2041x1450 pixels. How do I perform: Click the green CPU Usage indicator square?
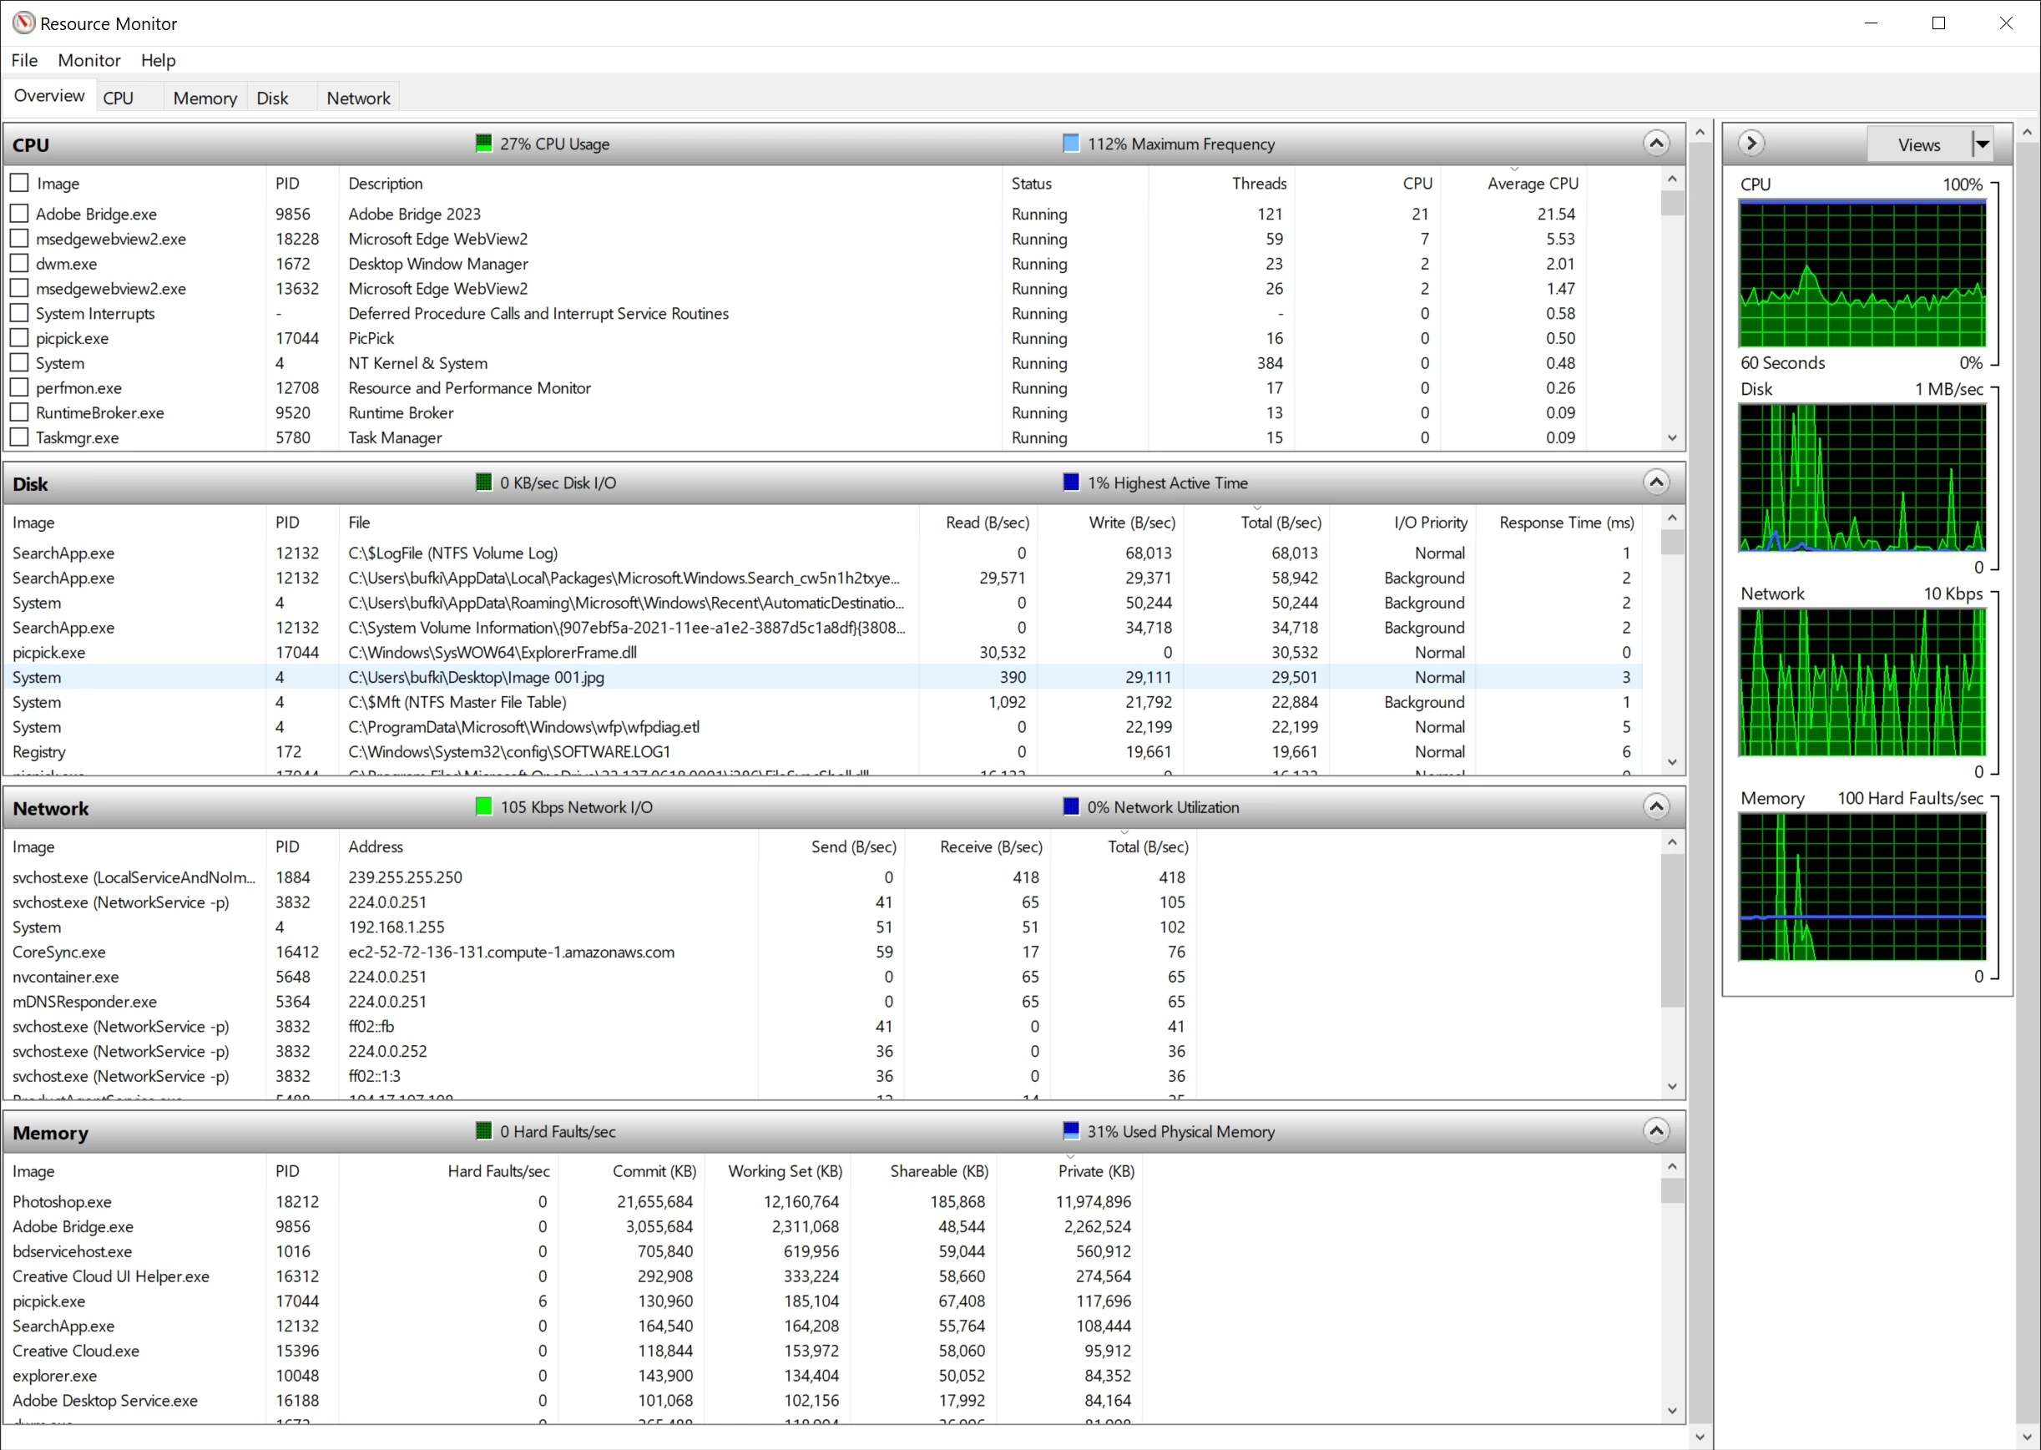click(x=484, y=143)
